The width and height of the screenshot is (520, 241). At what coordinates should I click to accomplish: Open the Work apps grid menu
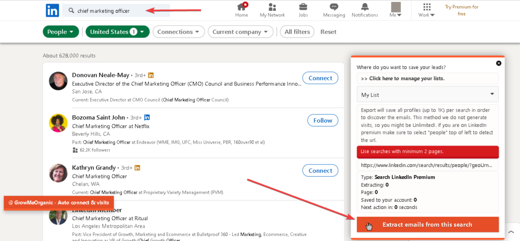click(427, 10)
